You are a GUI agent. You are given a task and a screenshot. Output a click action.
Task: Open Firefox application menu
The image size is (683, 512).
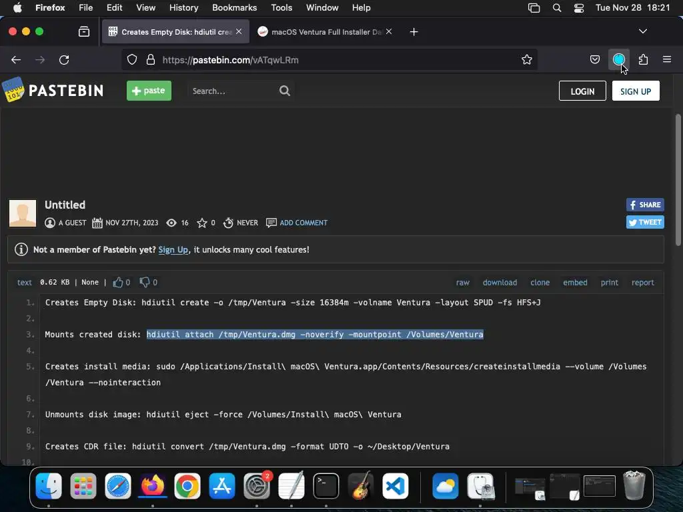(666, 59)
